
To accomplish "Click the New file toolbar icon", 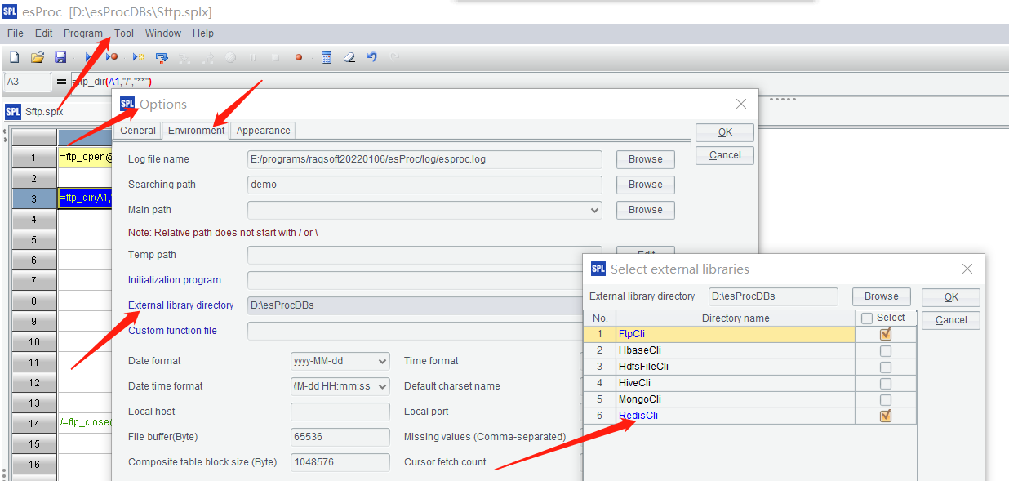I will pos(14,57).
